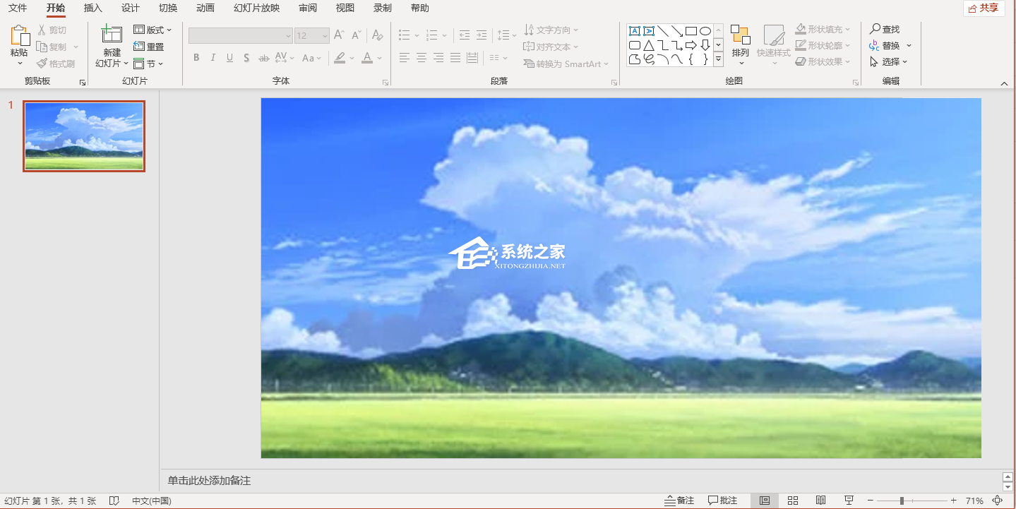Select the oval shape

(705, 31)
